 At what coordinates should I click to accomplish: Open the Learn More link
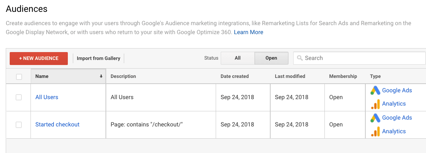[249, 32]
